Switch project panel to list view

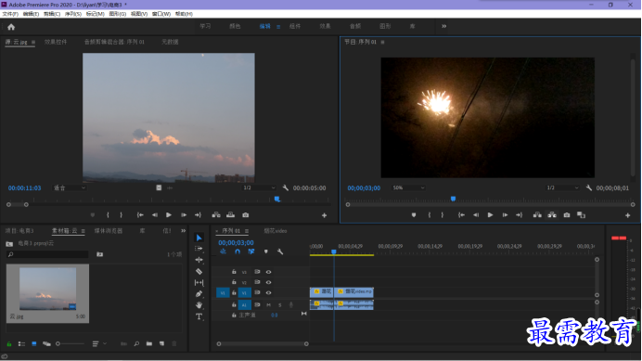[x=21, y=343]
